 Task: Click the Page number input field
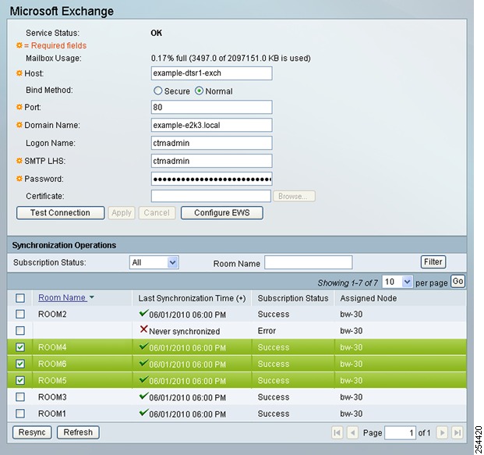pos(400,432)
